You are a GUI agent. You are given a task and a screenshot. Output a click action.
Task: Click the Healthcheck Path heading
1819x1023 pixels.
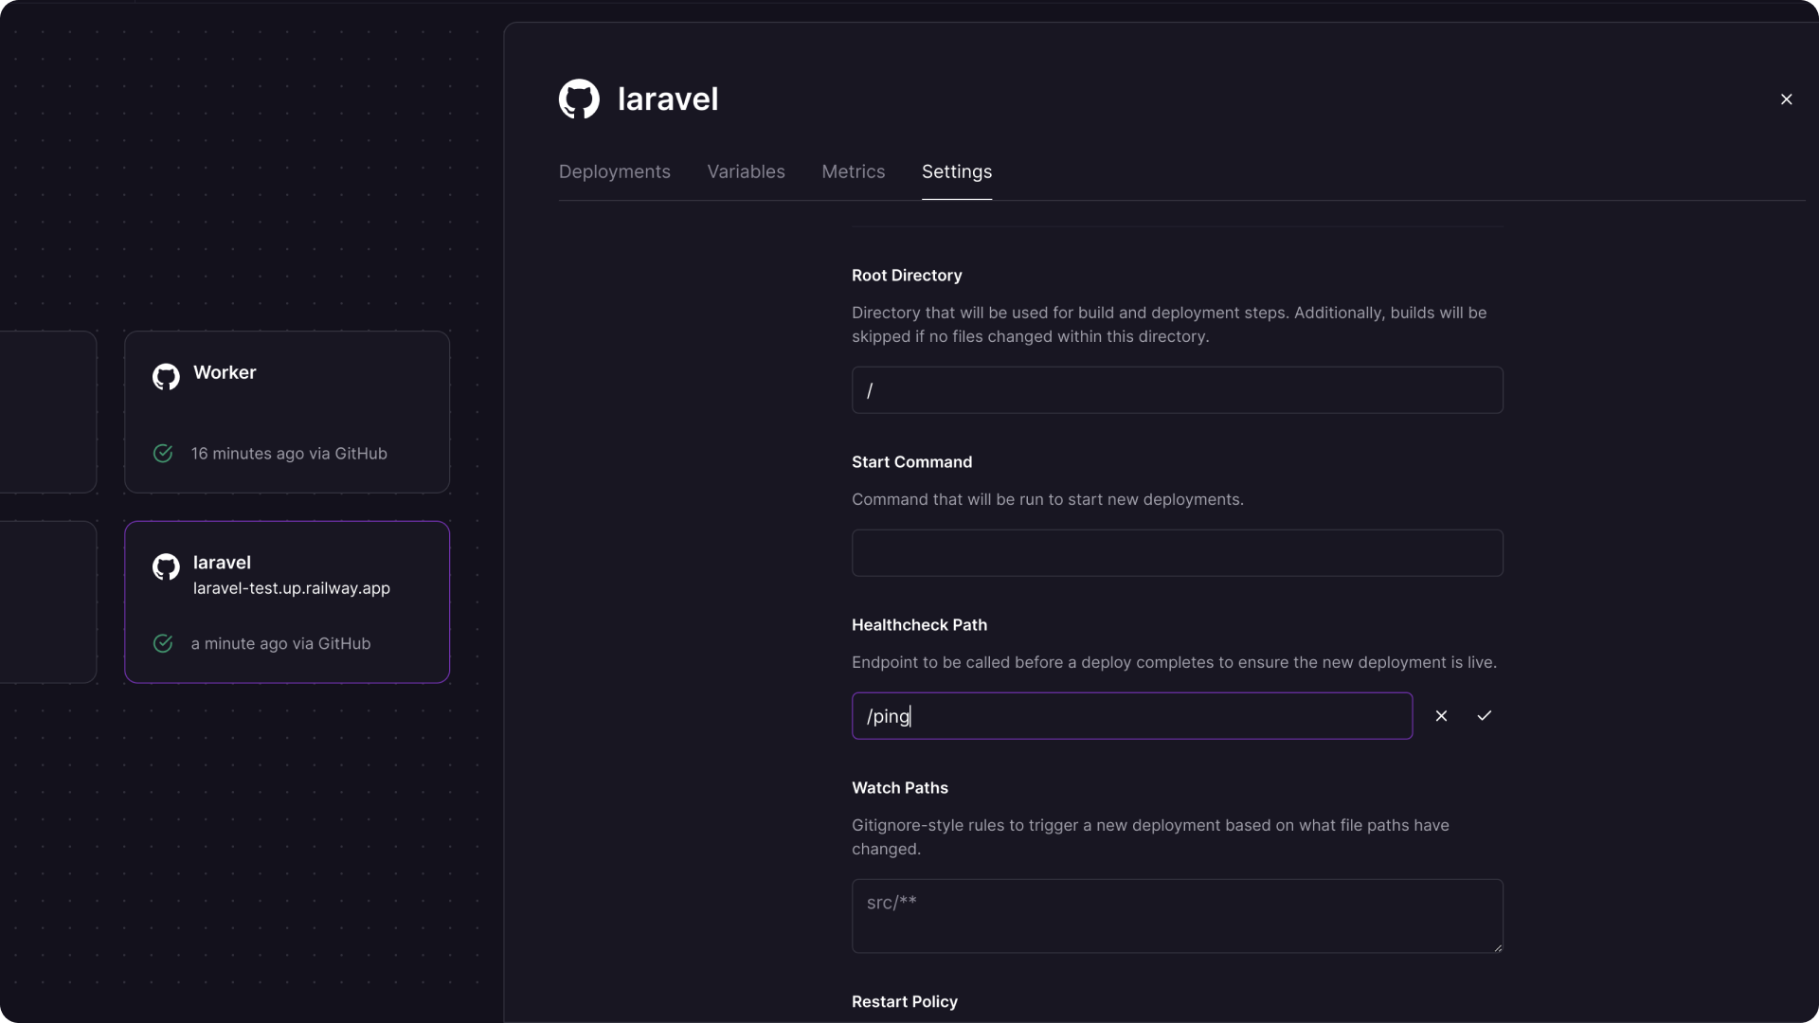[919, 625]
